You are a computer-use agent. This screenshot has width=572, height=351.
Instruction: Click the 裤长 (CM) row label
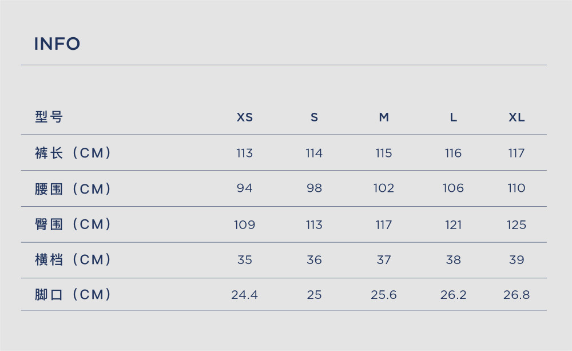pyautogui.click(x=73, y=153)
